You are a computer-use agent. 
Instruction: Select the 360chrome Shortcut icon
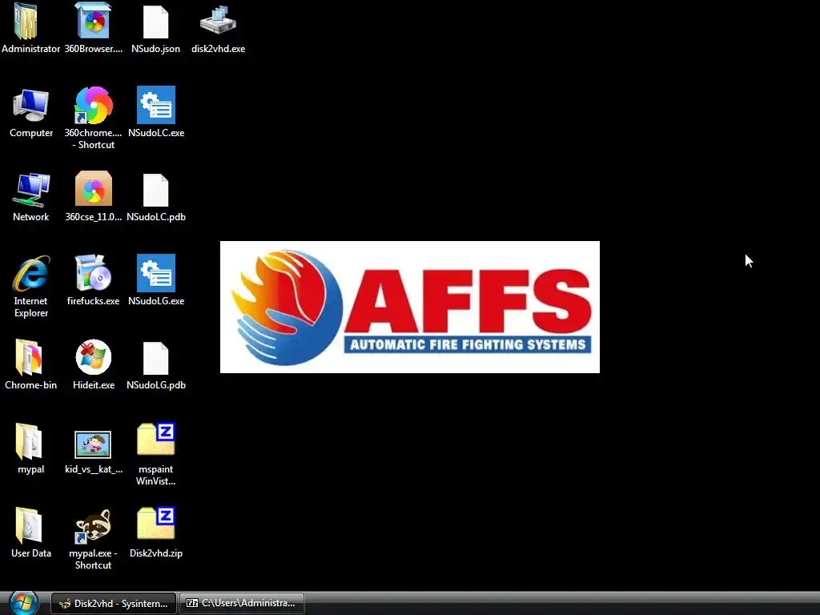click(x=94, y=105)
